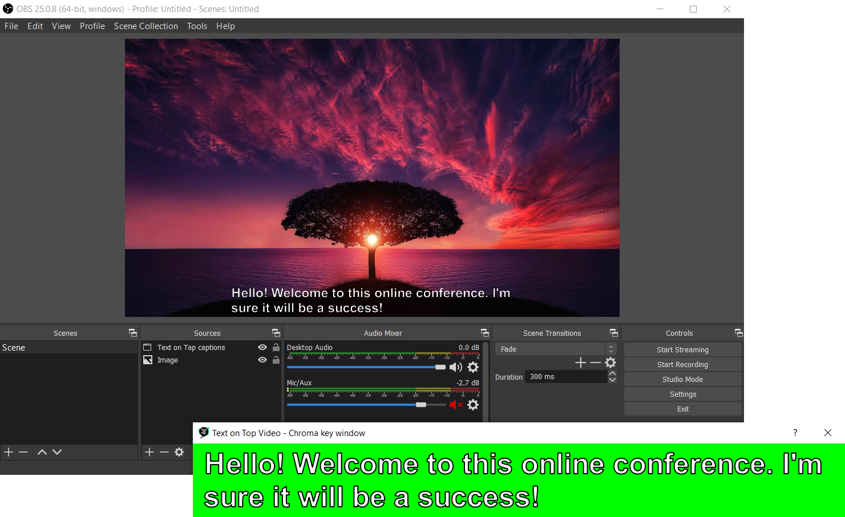The image size is (845, 517).
Task: Toggle visibility of Image source
Action: click(262, 360)
